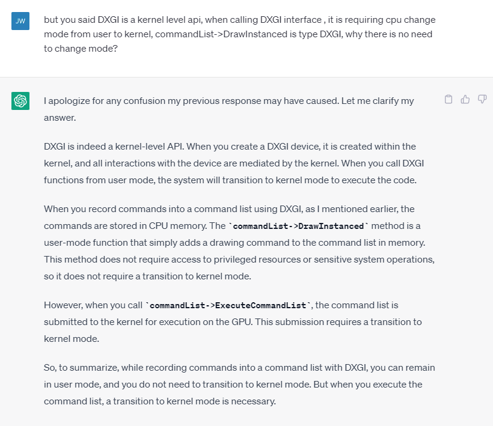
Task: Click the thumbs up icon
Action: pos(465,100)
